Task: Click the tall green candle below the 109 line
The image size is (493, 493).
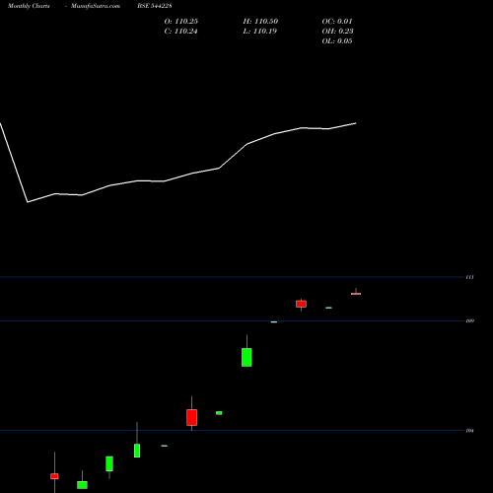Action: tap(246, 357)
